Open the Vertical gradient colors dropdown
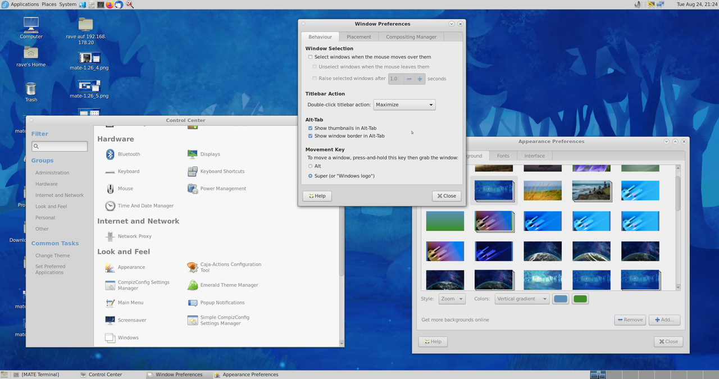The height and width of the screenshot is (379, 719). click(x=521, y=299)
